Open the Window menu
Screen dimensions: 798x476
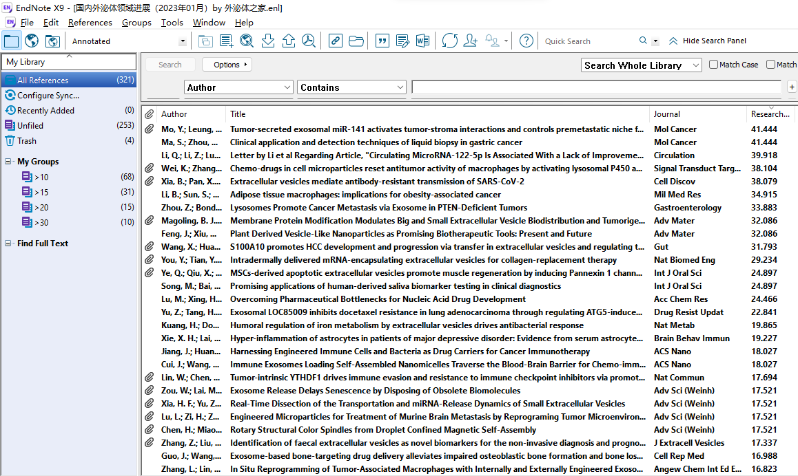(x=209, y=22)
